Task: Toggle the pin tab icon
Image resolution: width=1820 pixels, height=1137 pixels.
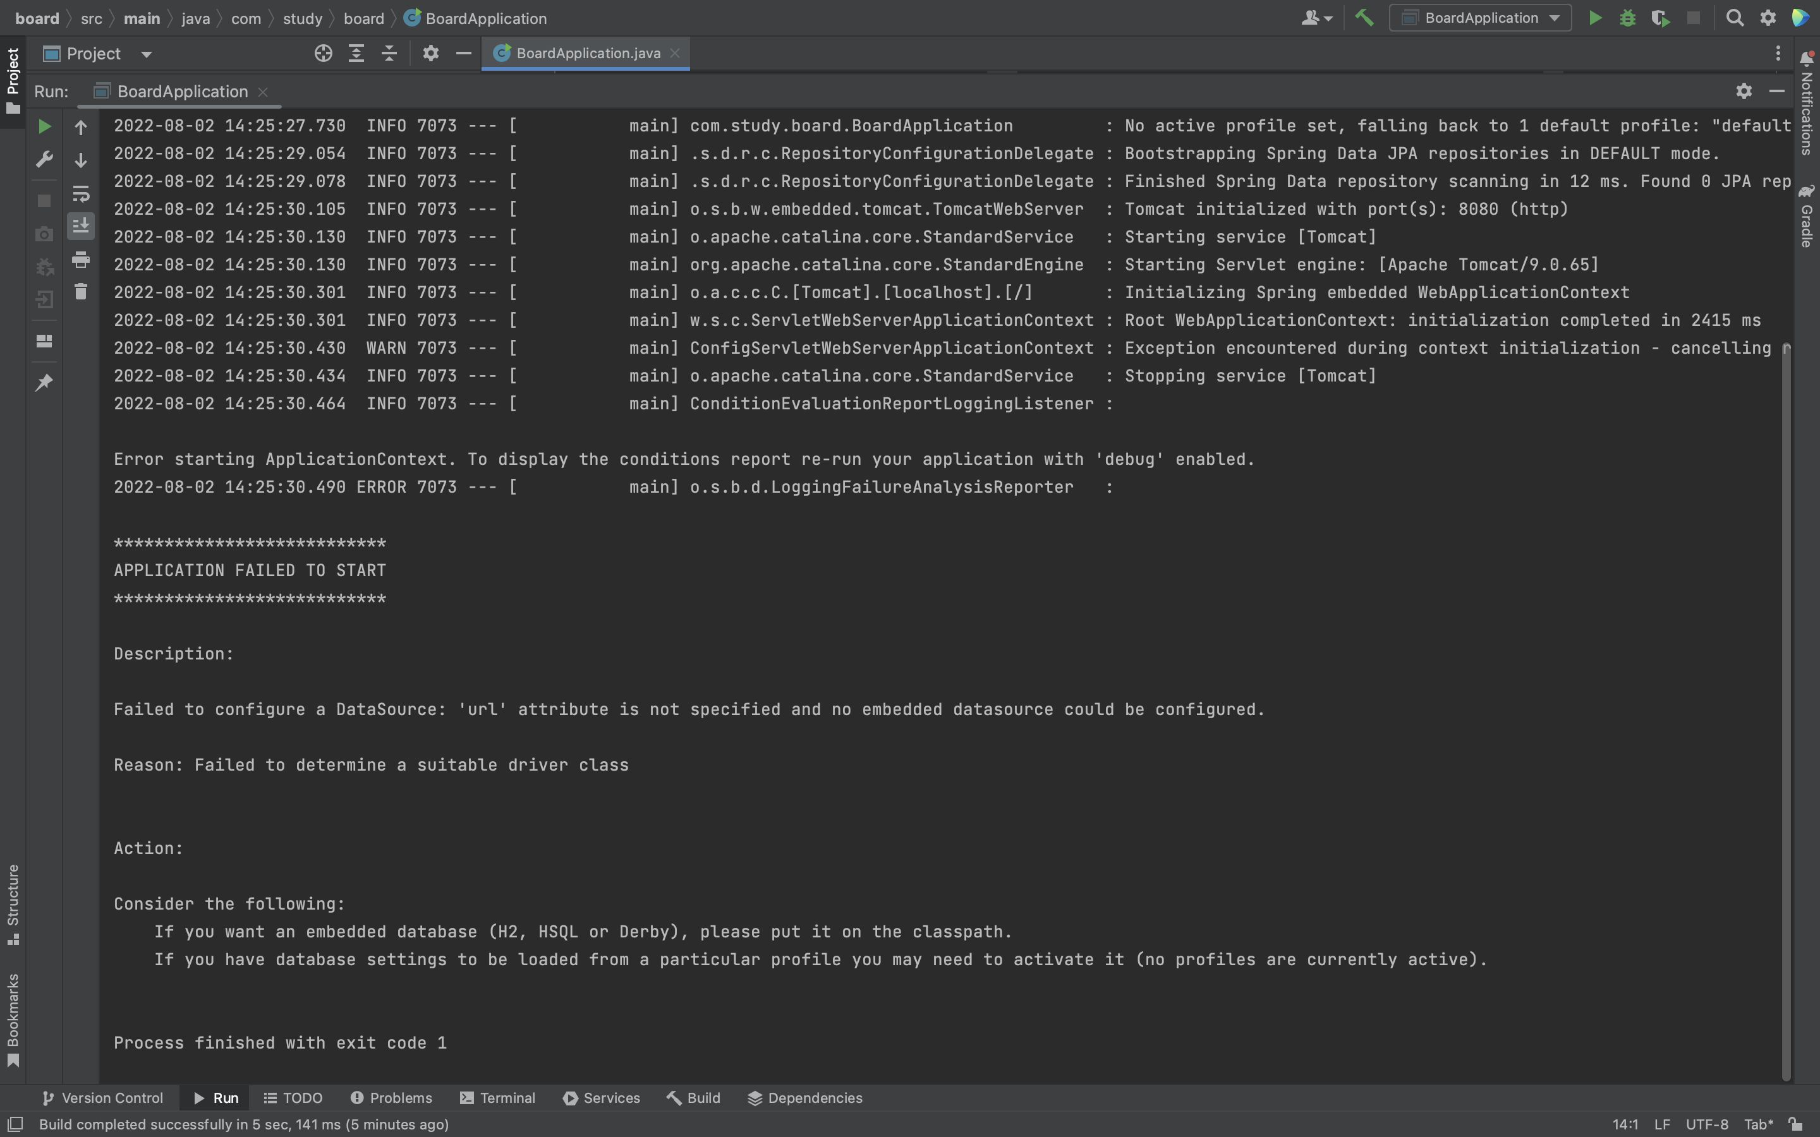Action: click(44, 382)
